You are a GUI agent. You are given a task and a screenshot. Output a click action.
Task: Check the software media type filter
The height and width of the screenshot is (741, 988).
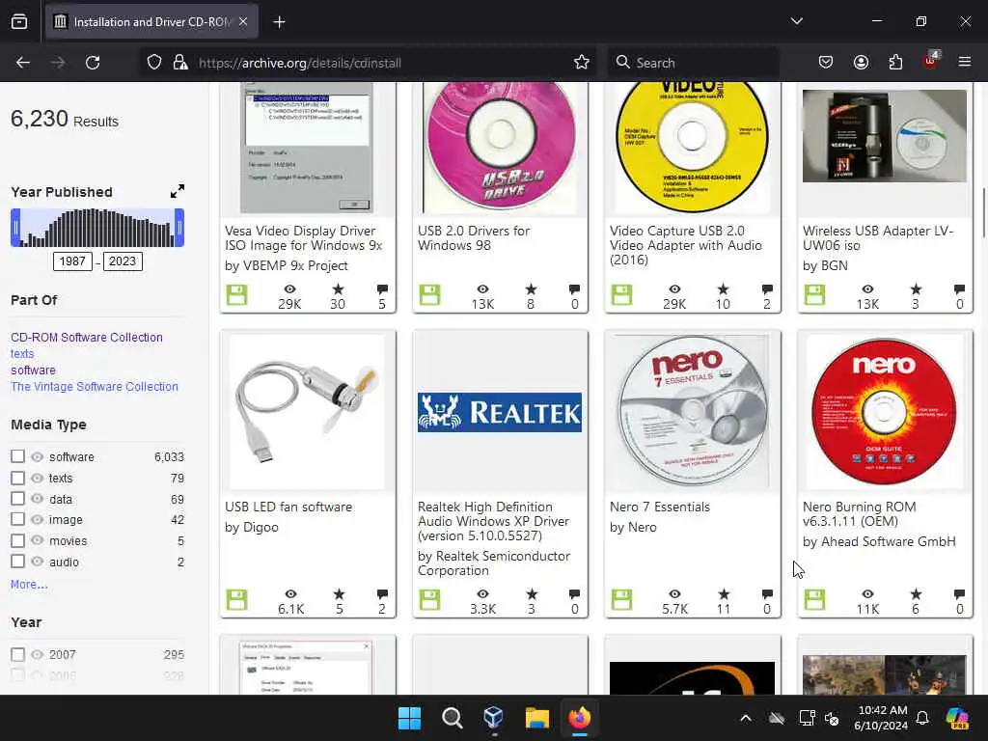(x=17, y=456)
